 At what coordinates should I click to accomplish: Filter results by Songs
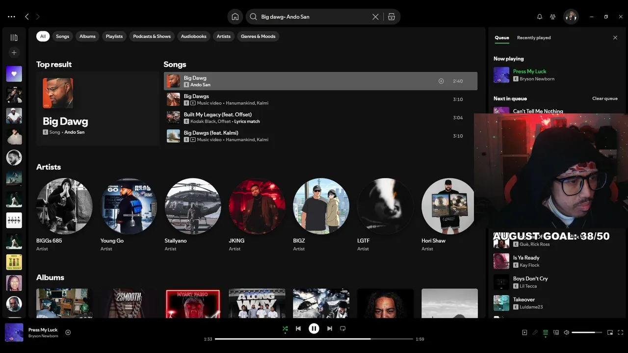point(62,36)
